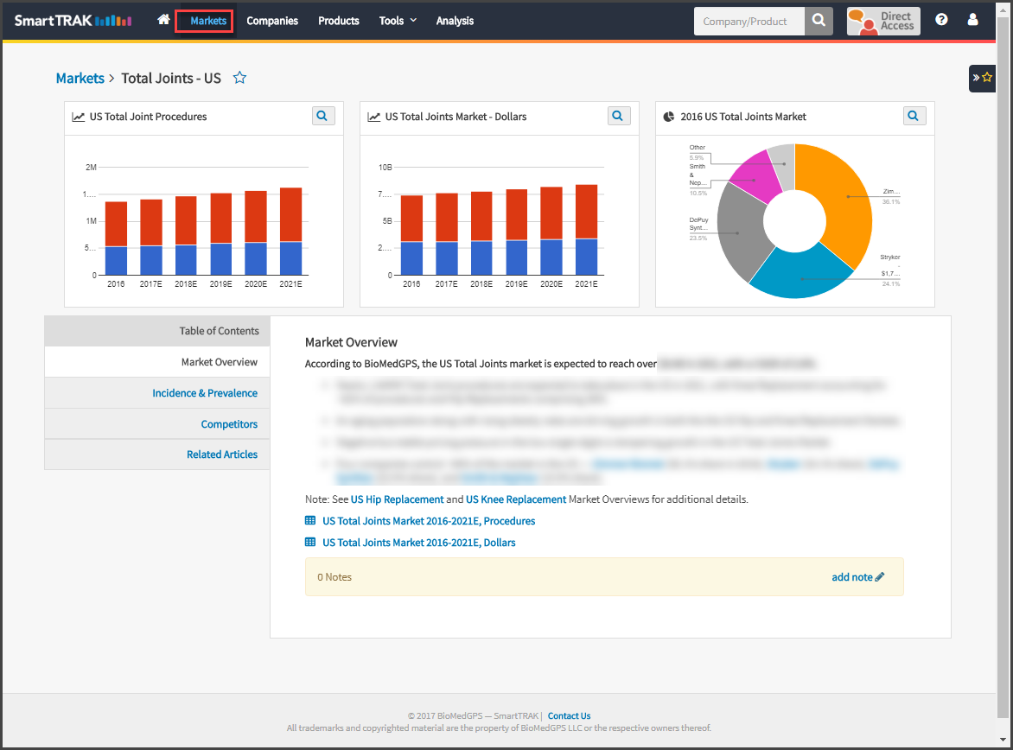Click add note link
Screen dimensions: 1013x750
pos(852,577)
